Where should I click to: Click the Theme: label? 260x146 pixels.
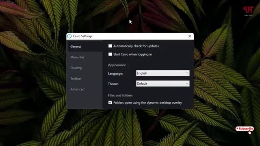click(x=113, y=84)
